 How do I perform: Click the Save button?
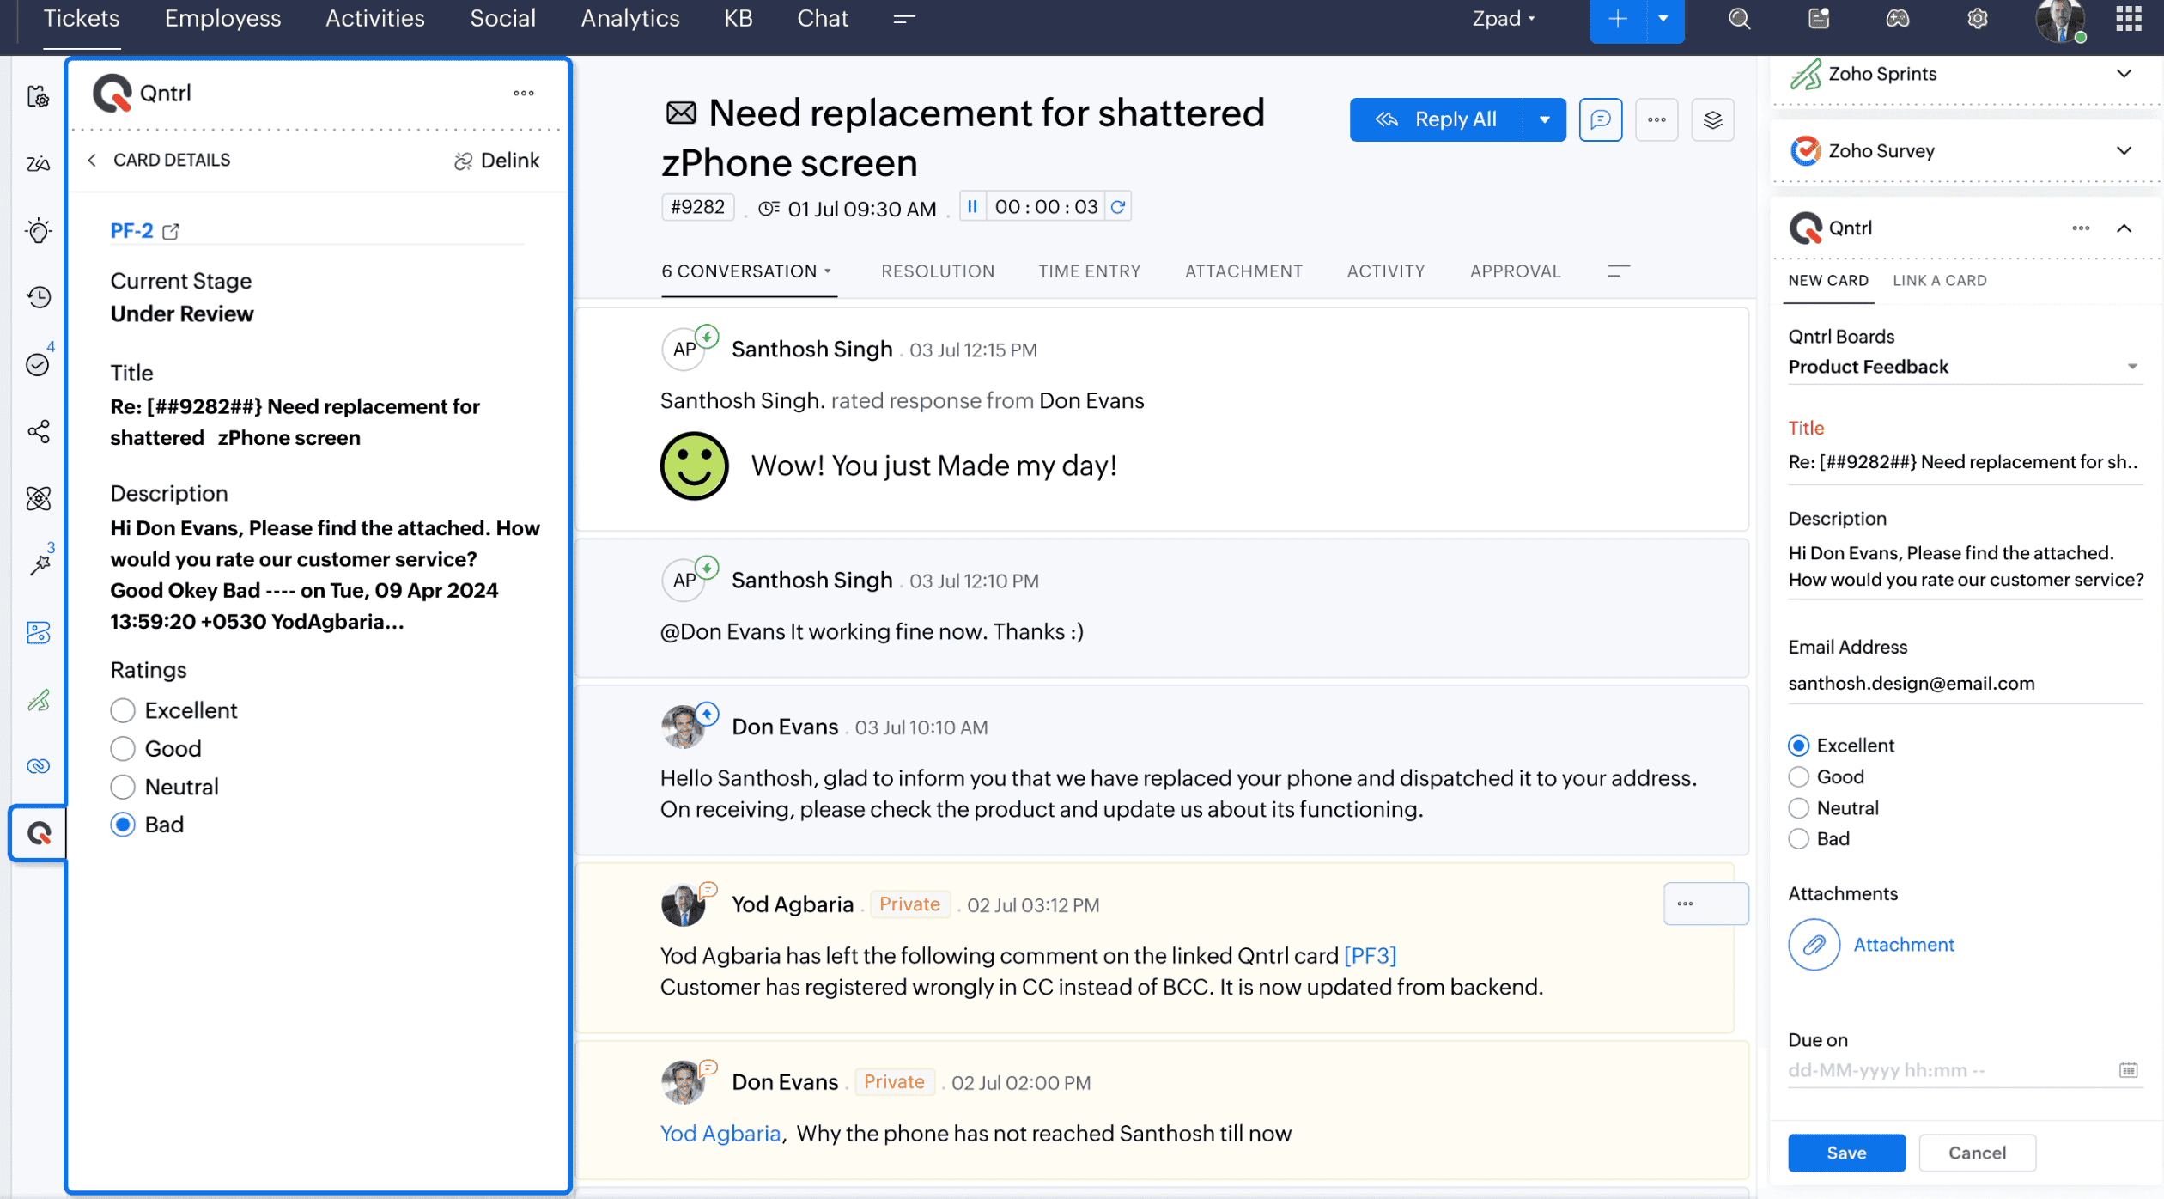pos(1845,1153)
